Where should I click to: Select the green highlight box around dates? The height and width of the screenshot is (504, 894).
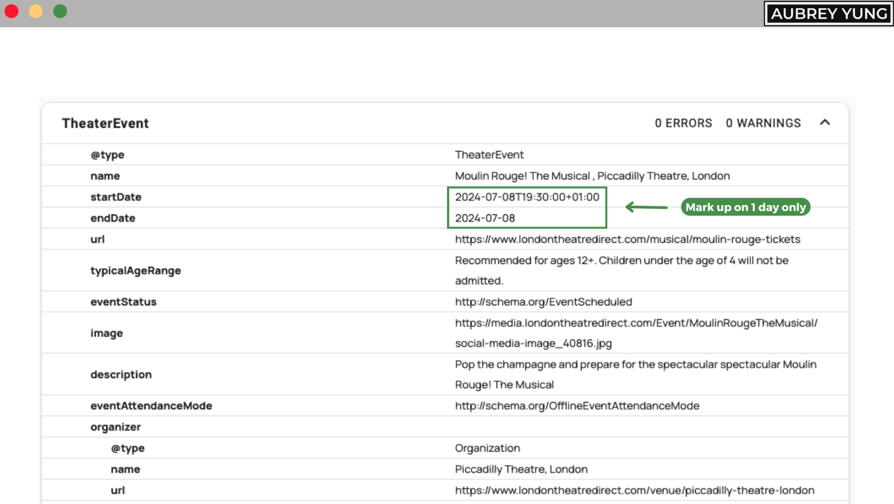coord(527,207)
